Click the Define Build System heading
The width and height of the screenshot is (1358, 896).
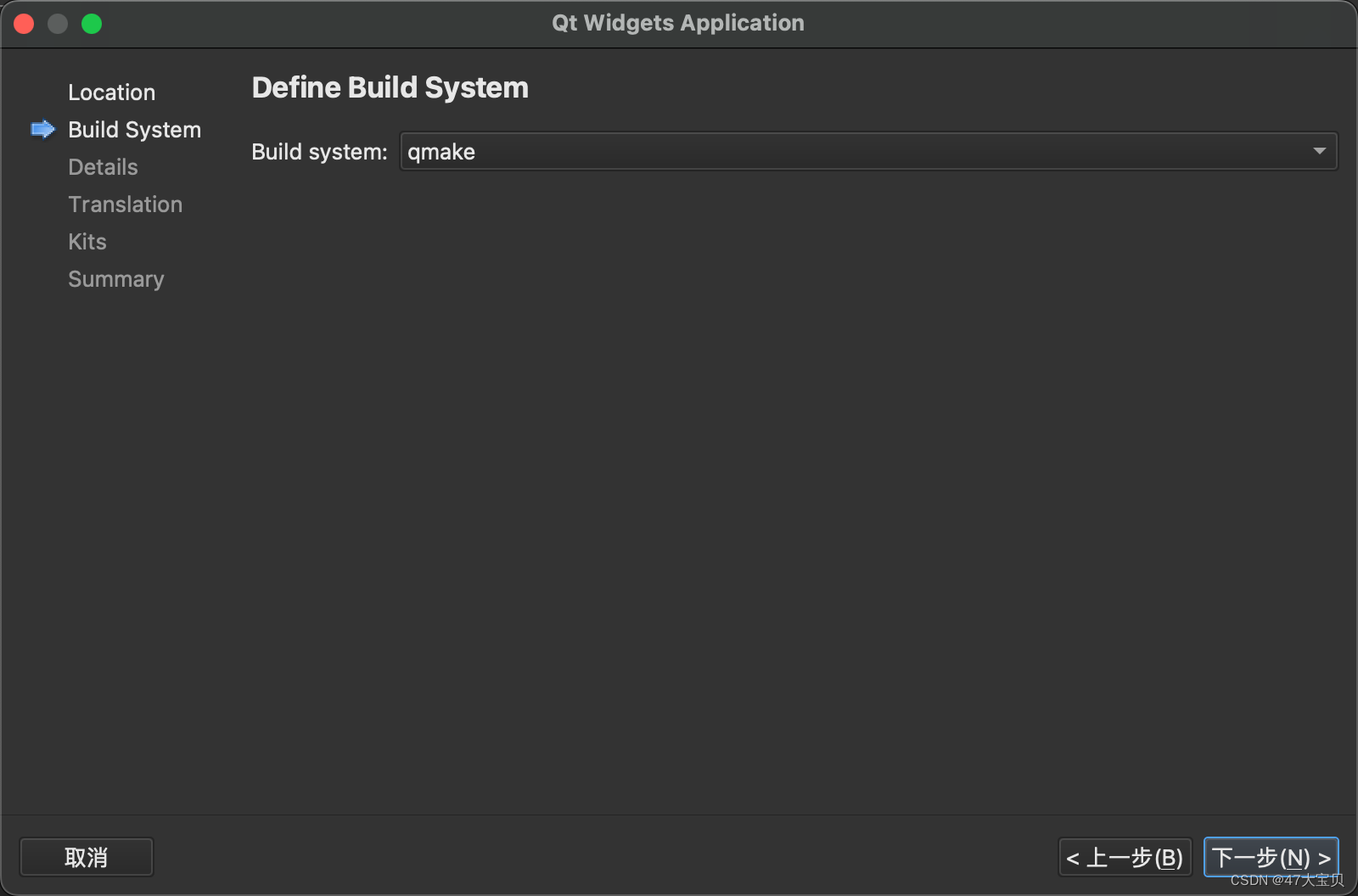(390, 87)
